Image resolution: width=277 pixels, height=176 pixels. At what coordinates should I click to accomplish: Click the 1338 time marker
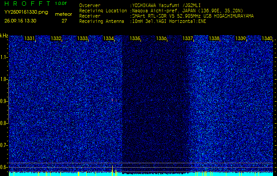pyautogui.click(x=214, y=38)
